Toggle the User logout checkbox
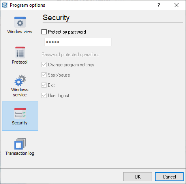The image size is (186, 184). 44,96
